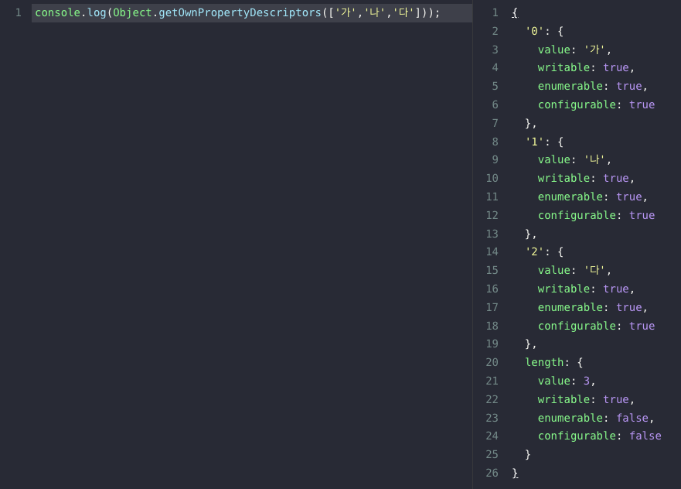Click 'enumerable: false' on output line 23
This screenshot has height=489, width=681.
[x=593, y=418]
